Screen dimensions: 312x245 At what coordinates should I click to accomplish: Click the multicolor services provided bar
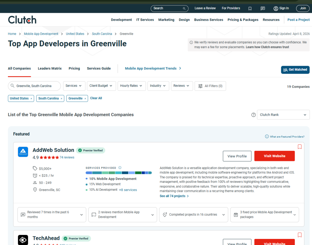(x=119, y=173)
